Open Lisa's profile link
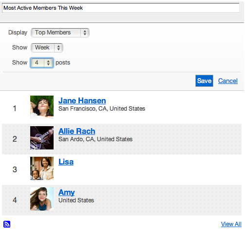 pos(66,162)
